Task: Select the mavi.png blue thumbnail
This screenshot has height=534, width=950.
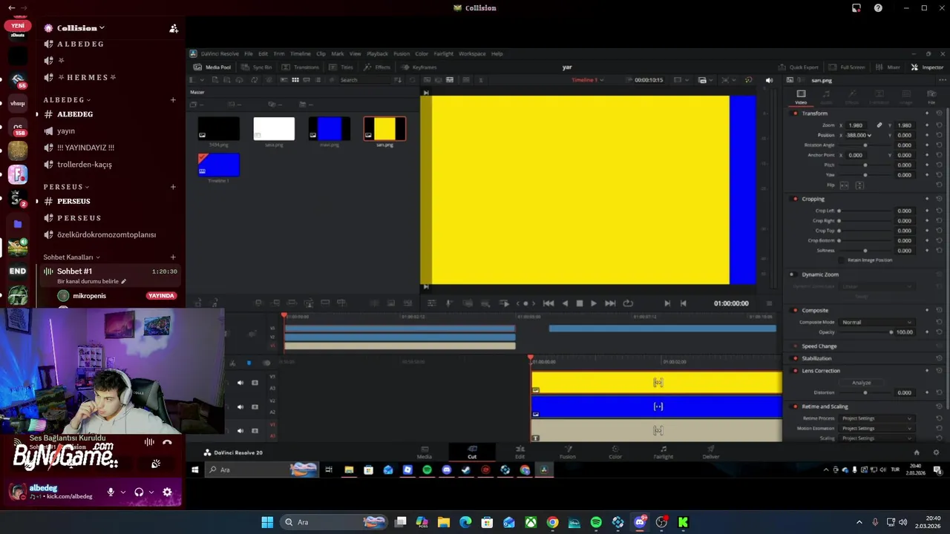Action: click(x=330, y=129)
